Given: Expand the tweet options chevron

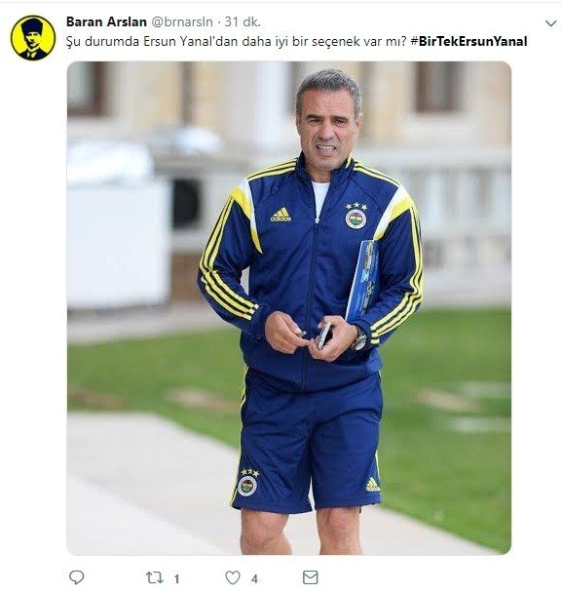Looking at the screenshot, I should (x=550, y=23).
